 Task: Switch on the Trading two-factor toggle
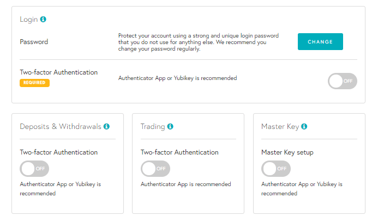[155, 169]
